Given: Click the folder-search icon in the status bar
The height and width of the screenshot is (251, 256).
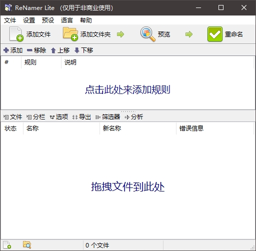Looking at the screenshot, I should pos(27,244).
